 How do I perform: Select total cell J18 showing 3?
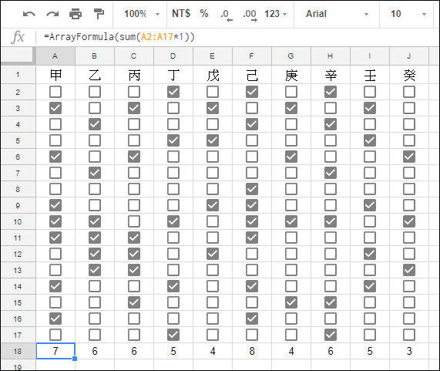pos(409,351)
